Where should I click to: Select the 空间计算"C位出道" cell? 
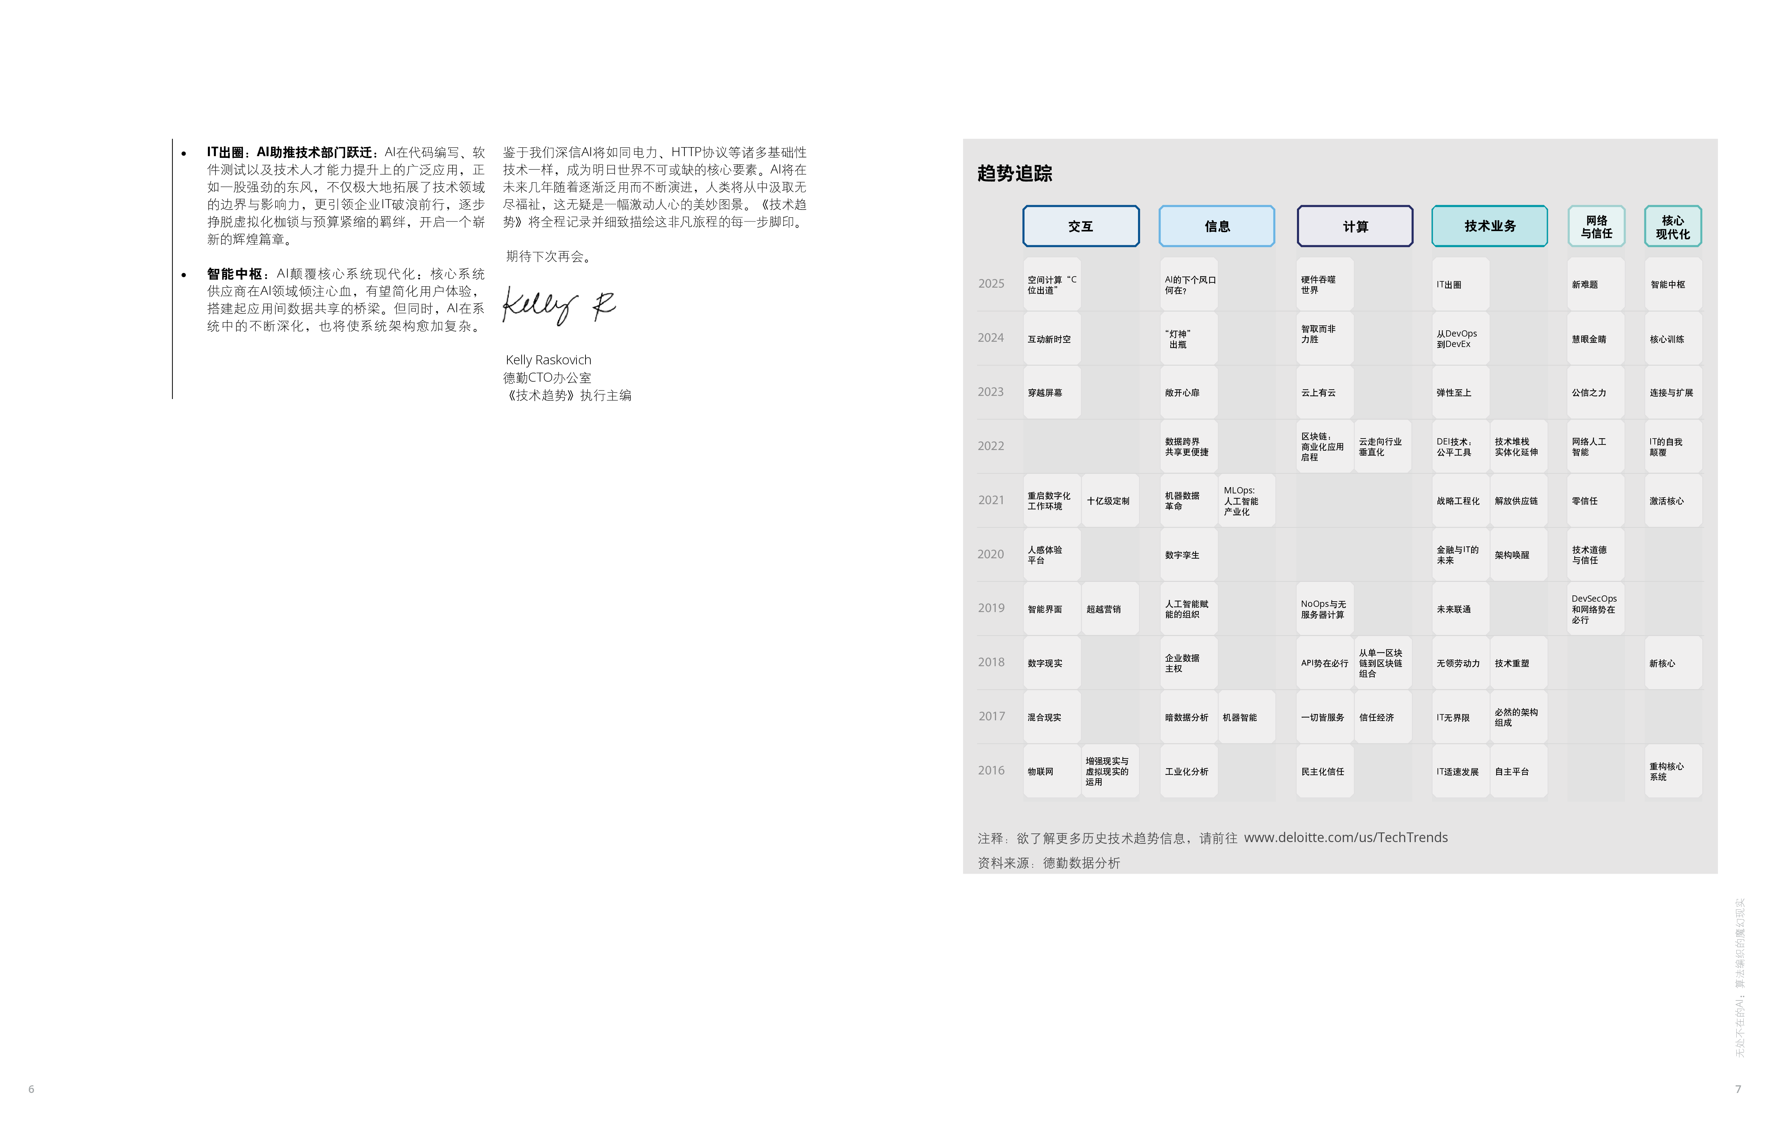tap(1052, 284)
